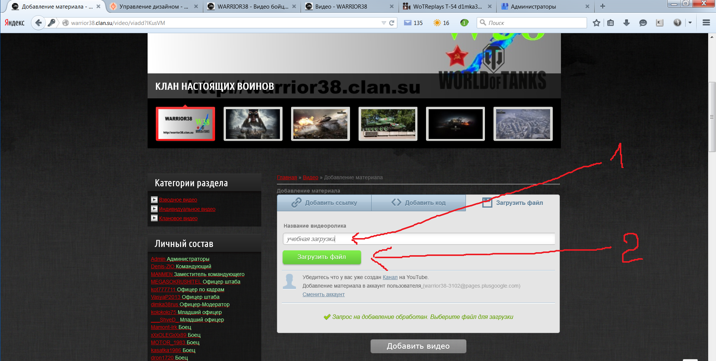
Task: Click the Поиск search field
Action: (x=532, y=23)
